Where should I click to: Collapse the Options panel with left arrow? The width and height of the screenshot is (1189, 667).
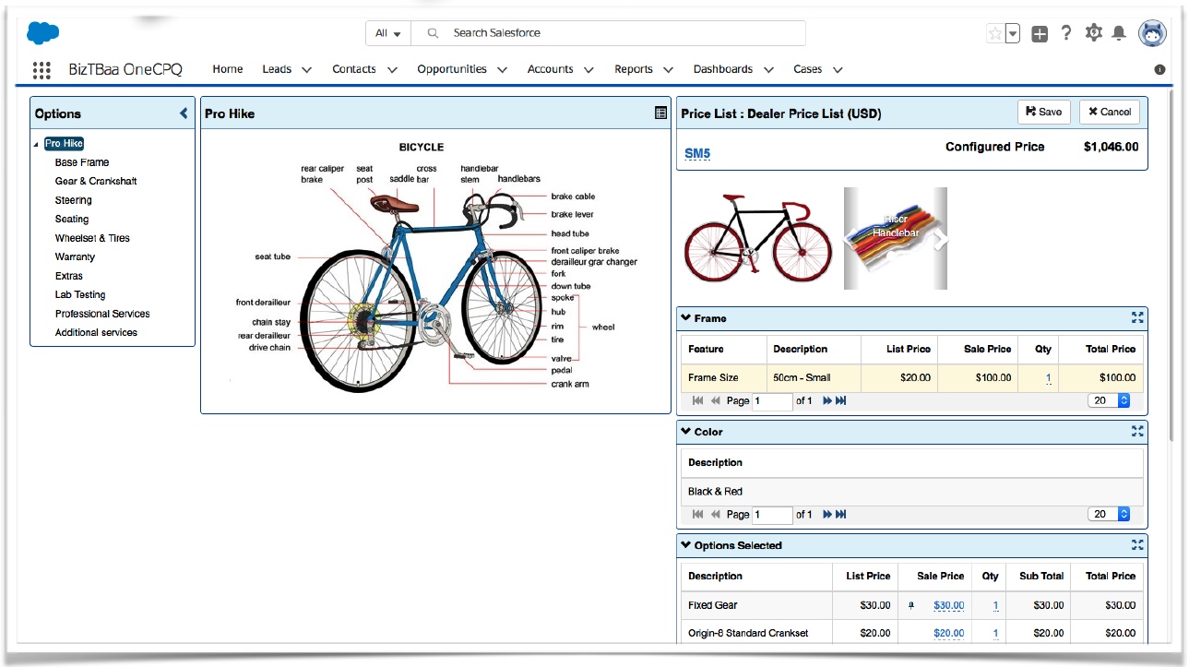[184, 113]
